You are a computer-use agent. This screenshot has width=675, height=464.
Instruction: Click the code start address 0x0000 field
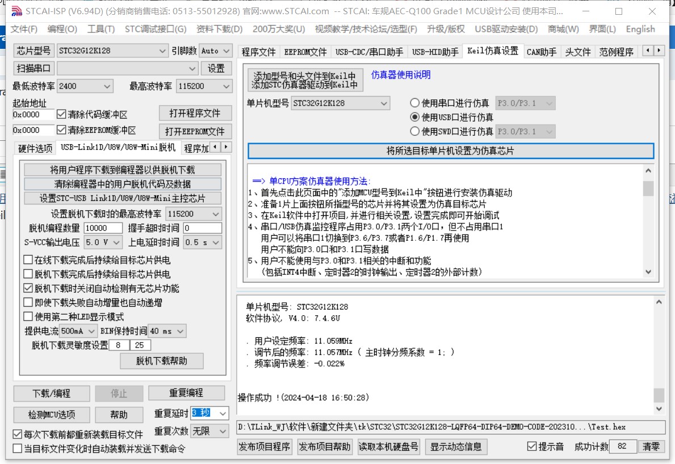click(33, 115)
